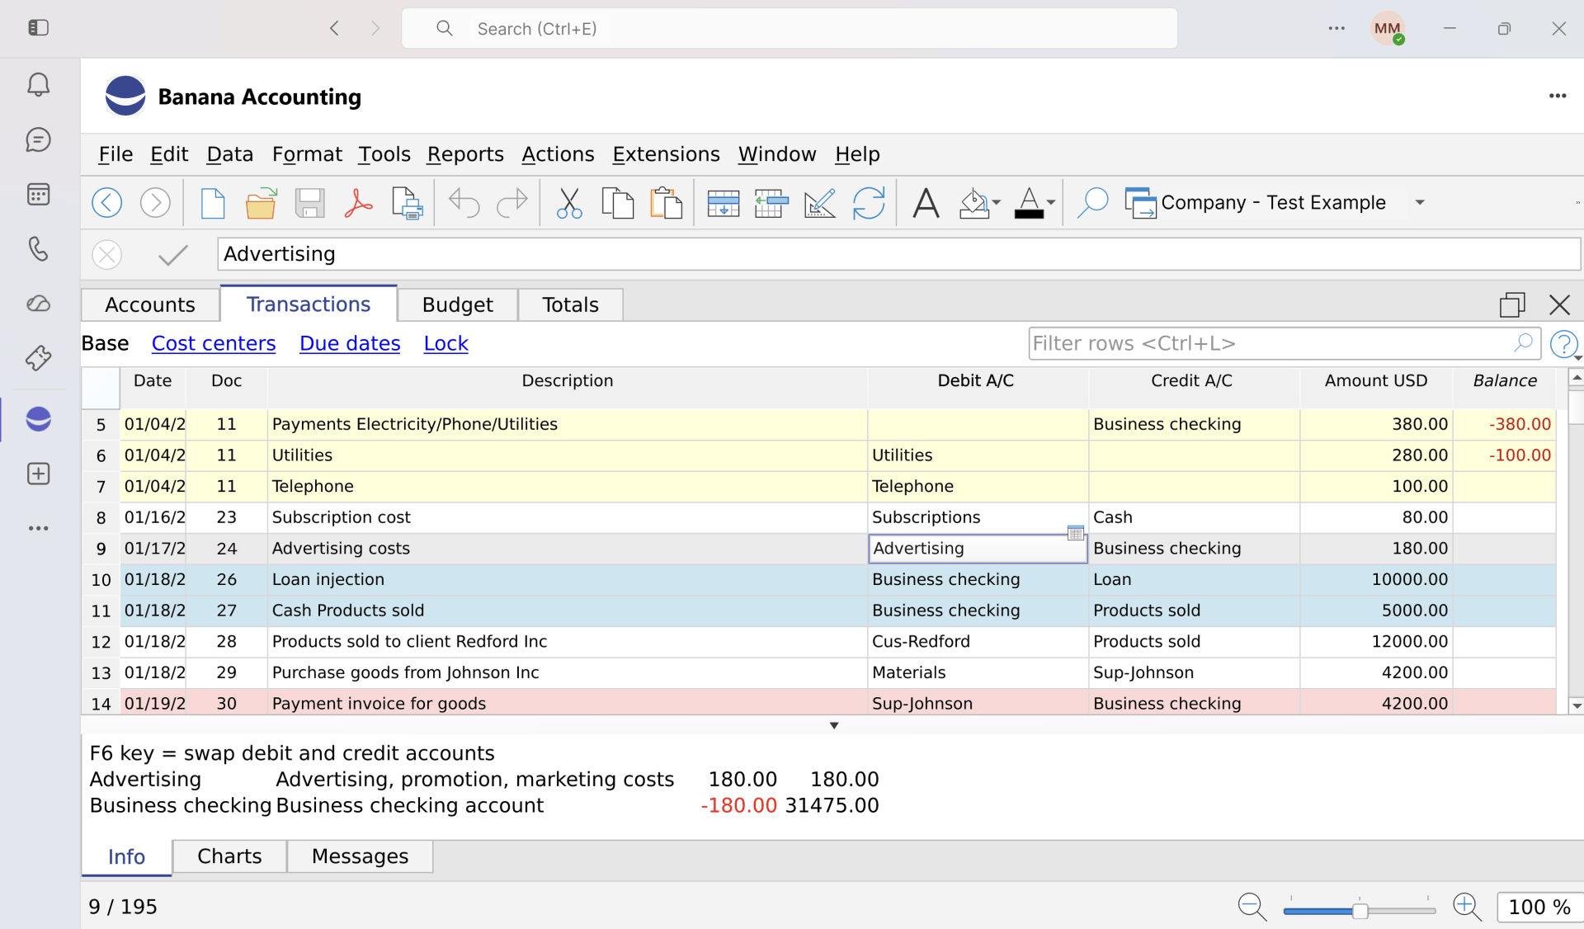The height and width of the screenshot is (929, 1584).
Task: Navigate forward with the circled right arrow
Action: tap(155, 203)
